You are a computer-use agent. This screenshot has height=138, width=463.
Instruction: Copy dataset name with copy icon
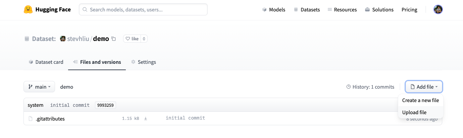(x=114, y=39)
